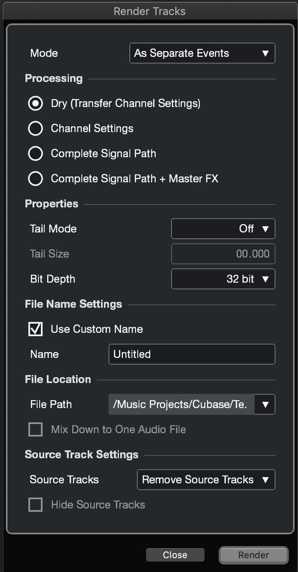Enable Complete Signal Path + Master FX
Screen dimensions: 298x572
tap(35, 179)
